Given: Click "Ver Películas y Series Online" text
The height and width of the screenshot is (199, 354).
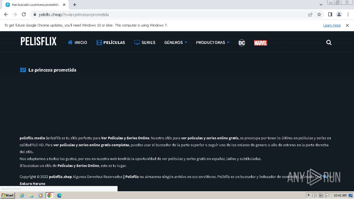Looking at the screenshot, I should [x=125, y=138].
